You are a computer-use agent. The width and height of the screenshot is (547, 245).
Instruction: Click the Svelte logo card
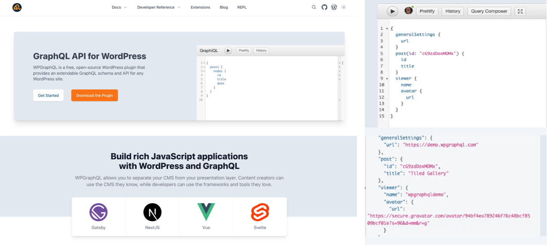click(260, 217)
